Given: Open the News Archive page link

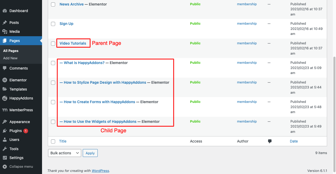Looking at the screenshot, I should pos(71,4).
